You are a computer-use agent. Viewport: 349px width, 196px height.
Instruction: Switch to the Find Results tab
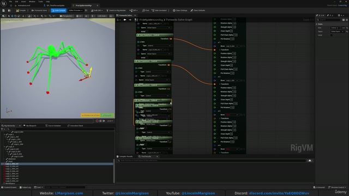(x=146, y=156)
